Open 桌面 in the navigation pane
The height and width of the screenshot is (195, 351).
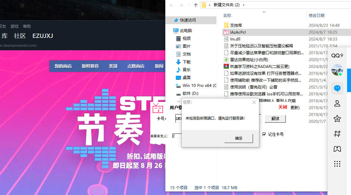[x=187, y=77]
